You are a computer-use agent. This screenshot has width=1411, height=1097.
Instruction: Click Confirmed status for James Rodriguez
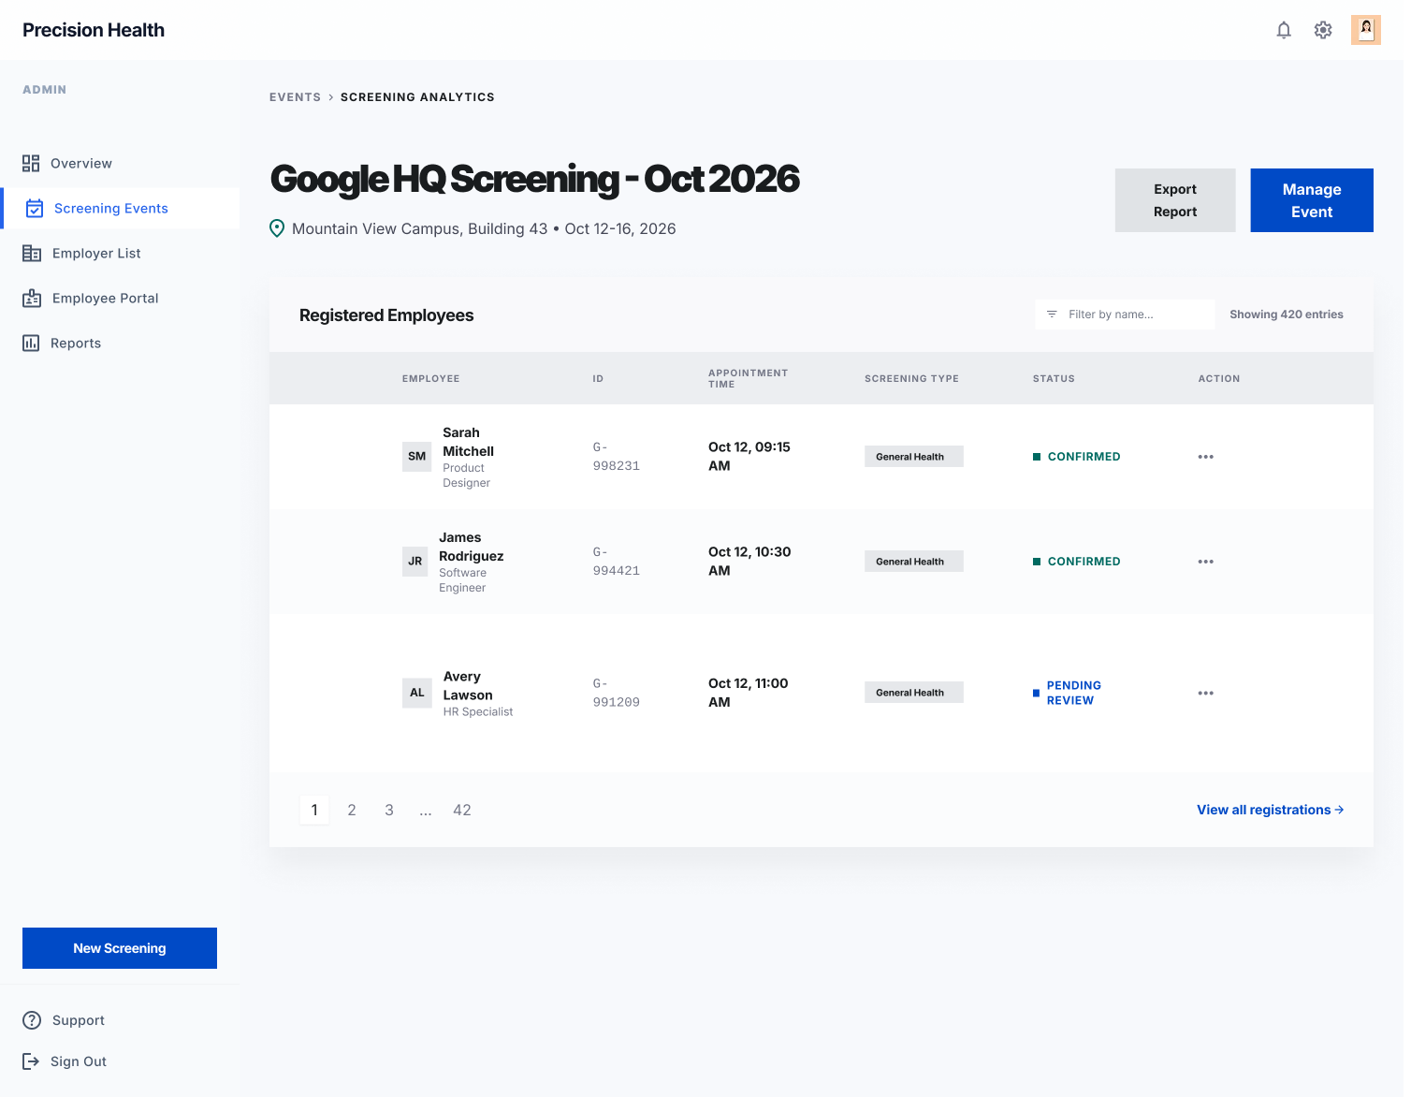click(1076, 562)
